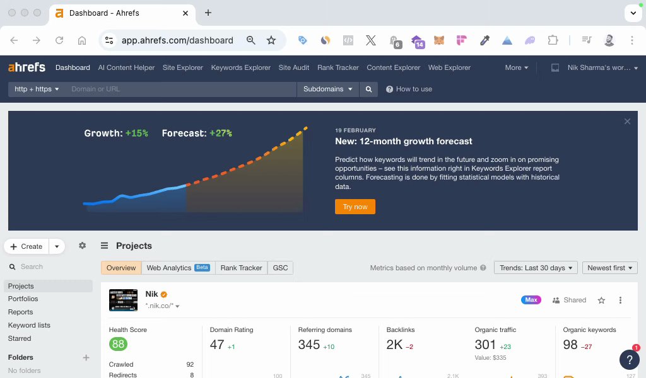Expand the http + https protocol dropdown

37,89
